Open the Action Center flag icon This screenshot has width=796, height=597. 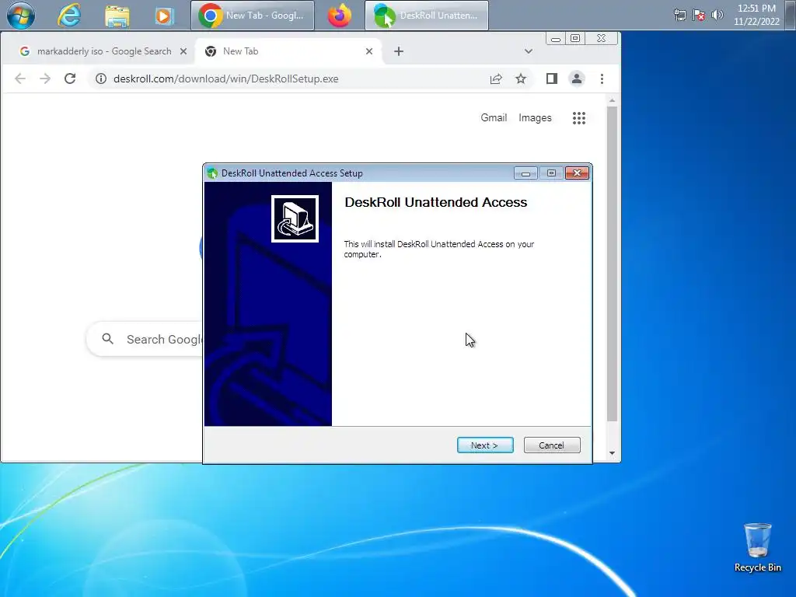point(699,16)
